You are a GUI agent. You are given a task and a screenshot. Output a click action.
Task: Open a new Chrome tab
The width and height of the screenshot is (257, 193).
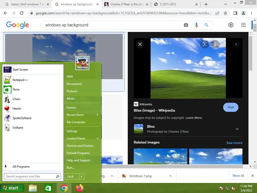[206, 4]
